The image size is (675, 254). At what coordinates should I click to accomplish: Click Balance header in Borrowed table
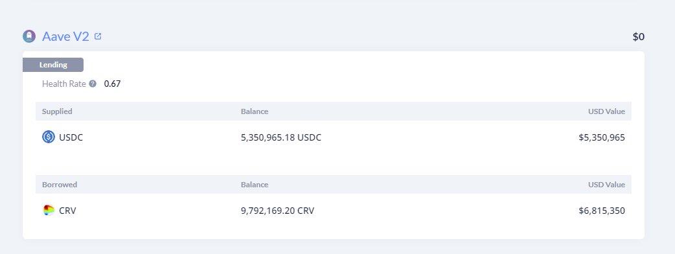tap(255, 185)
